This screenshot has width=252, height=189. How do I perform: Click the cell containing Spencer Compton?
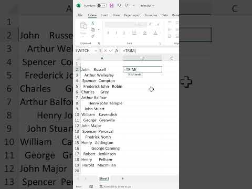[x=102, y=81]
